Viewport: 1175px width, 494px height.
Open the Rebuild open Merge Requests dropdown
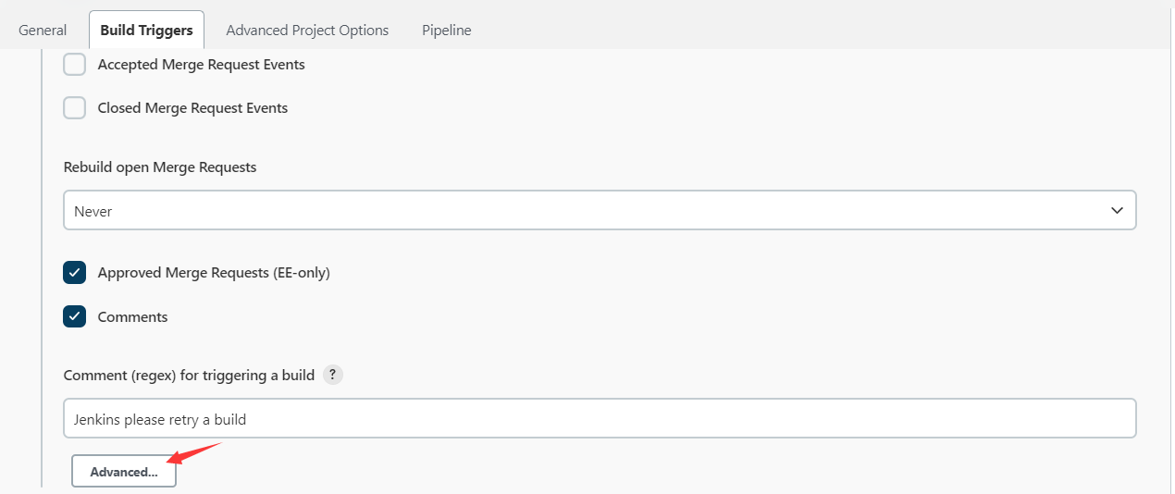600,211
